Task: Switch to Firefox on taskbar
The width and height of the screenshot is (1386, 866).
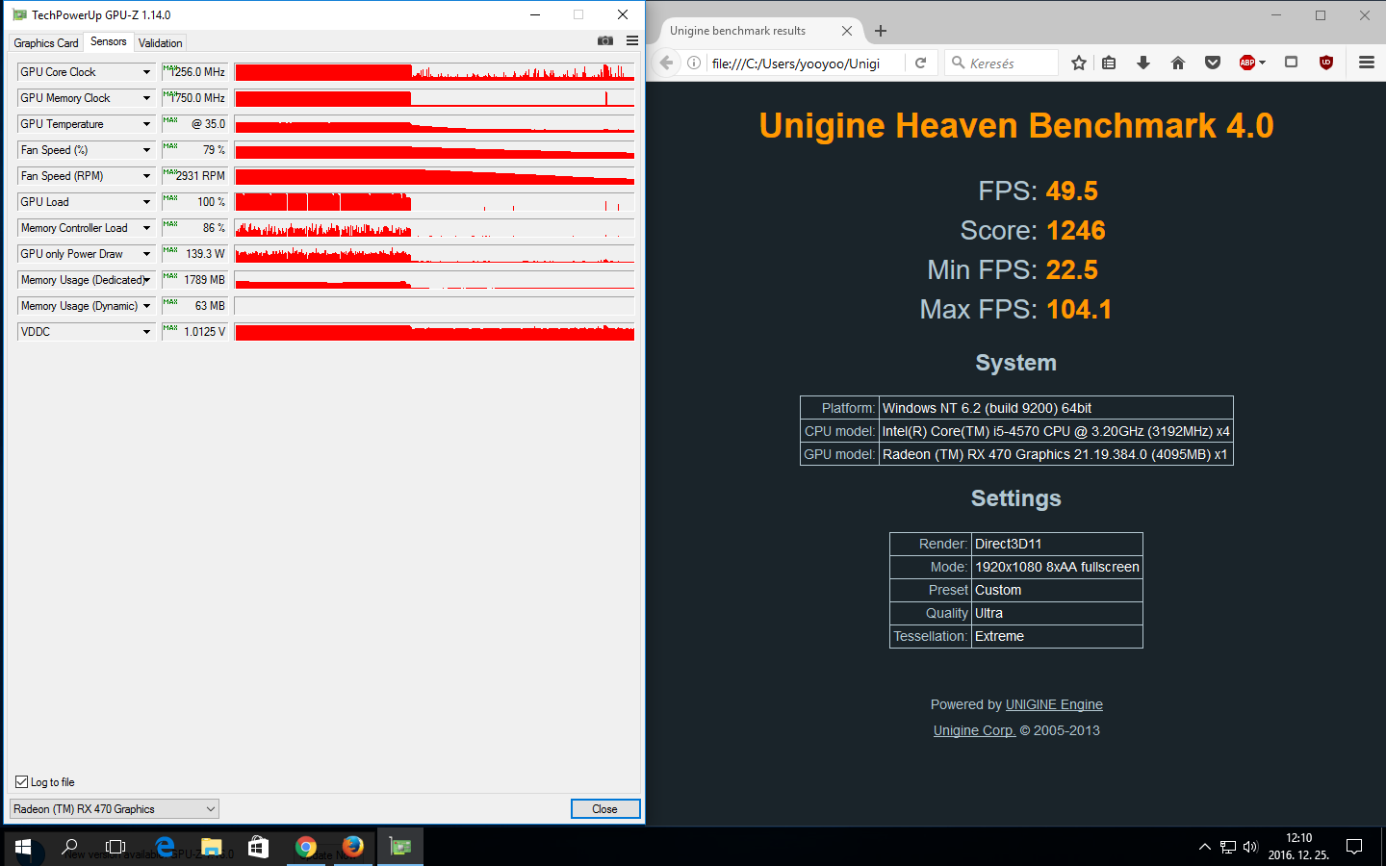Action: pyautogui.click(x=353, y=847)
